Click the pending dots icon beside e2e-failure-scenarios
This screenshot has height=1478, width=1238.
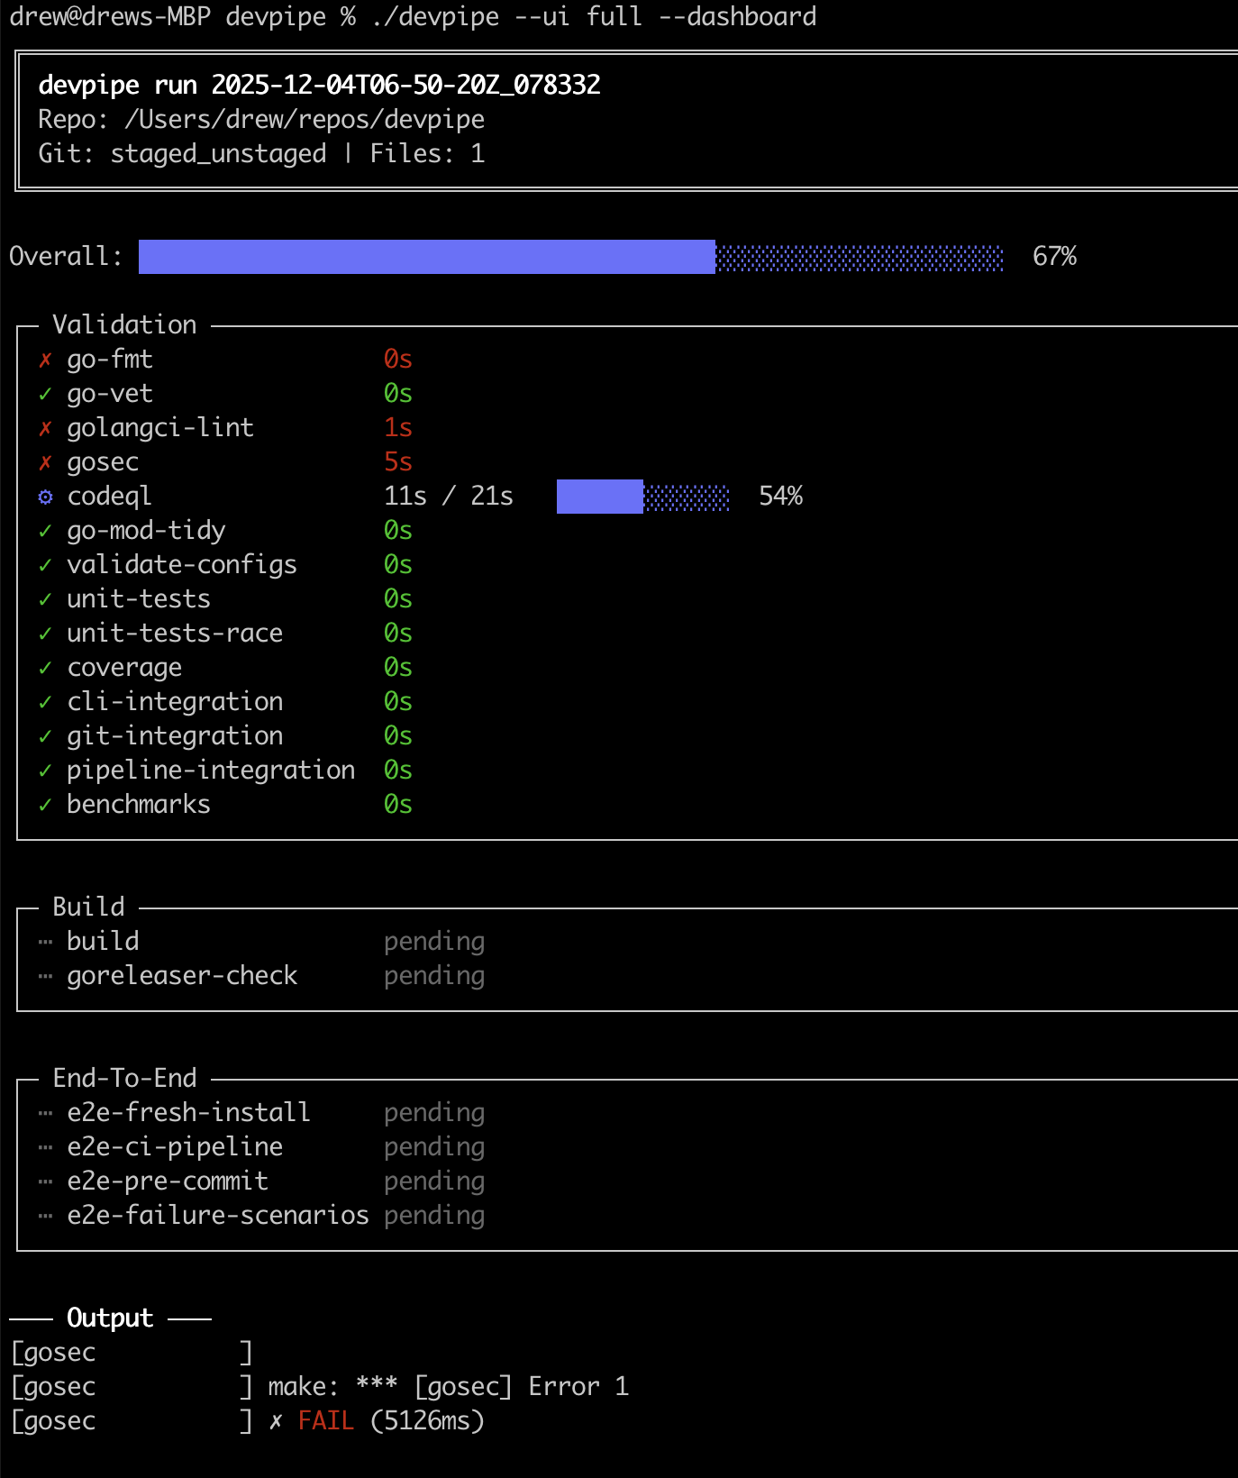[x=45, y=1216]
